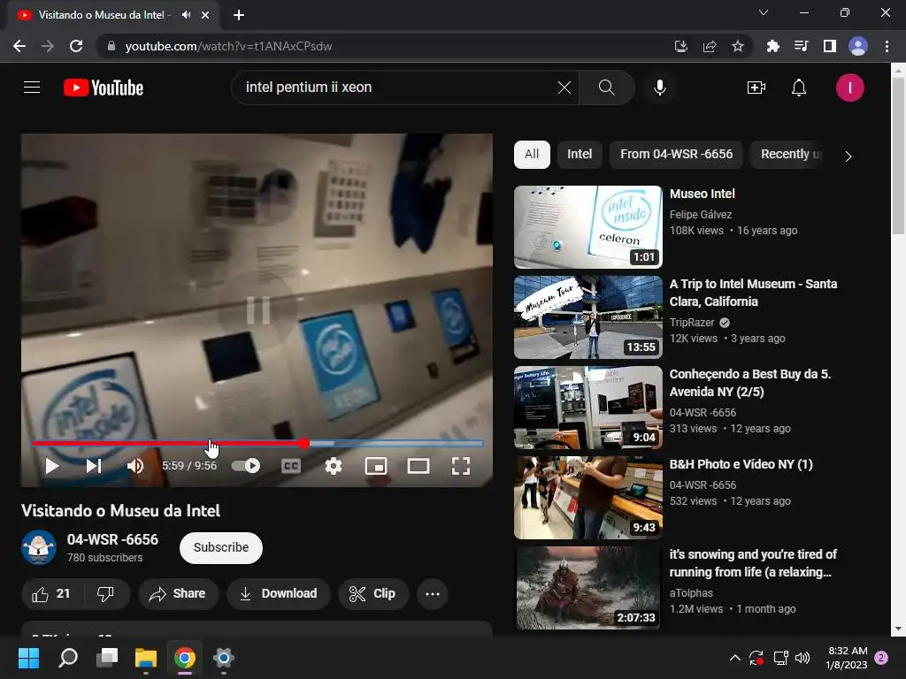Screen dimensions: 906x679
Task: Open Chrome extensions puzzle icon
Action: point(772,46)
